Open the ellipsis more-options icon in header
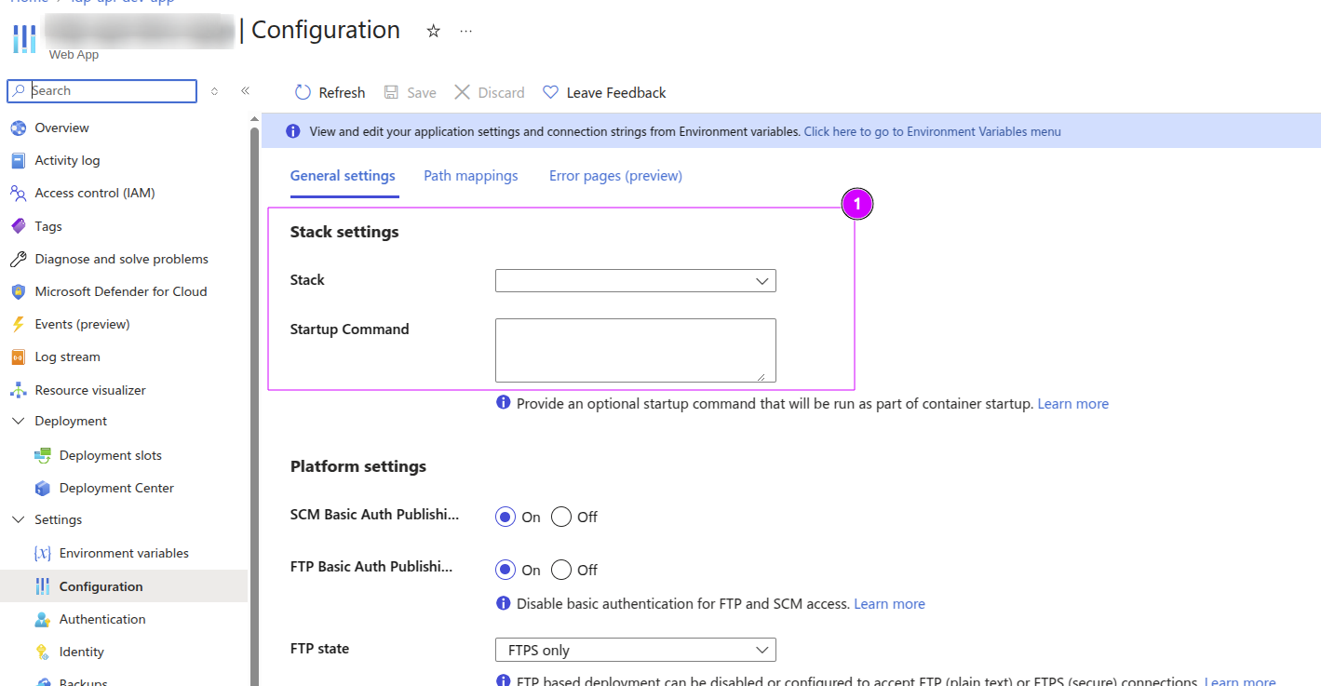Viewport: 1321px width, 686px height. [x=466, y=31]
